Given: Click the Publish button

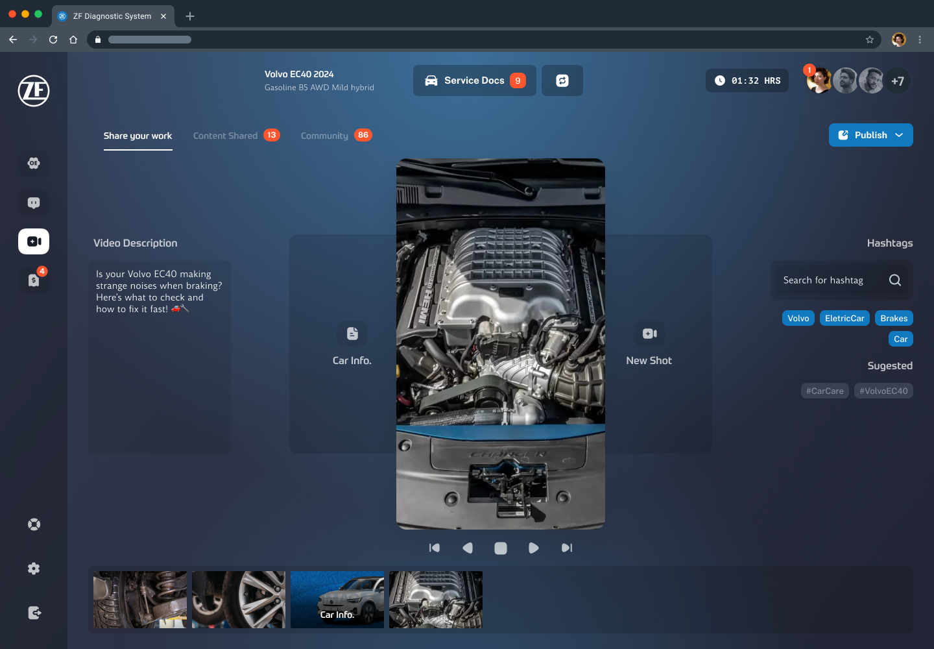Looking at the screenshot, I should (871, 135).
